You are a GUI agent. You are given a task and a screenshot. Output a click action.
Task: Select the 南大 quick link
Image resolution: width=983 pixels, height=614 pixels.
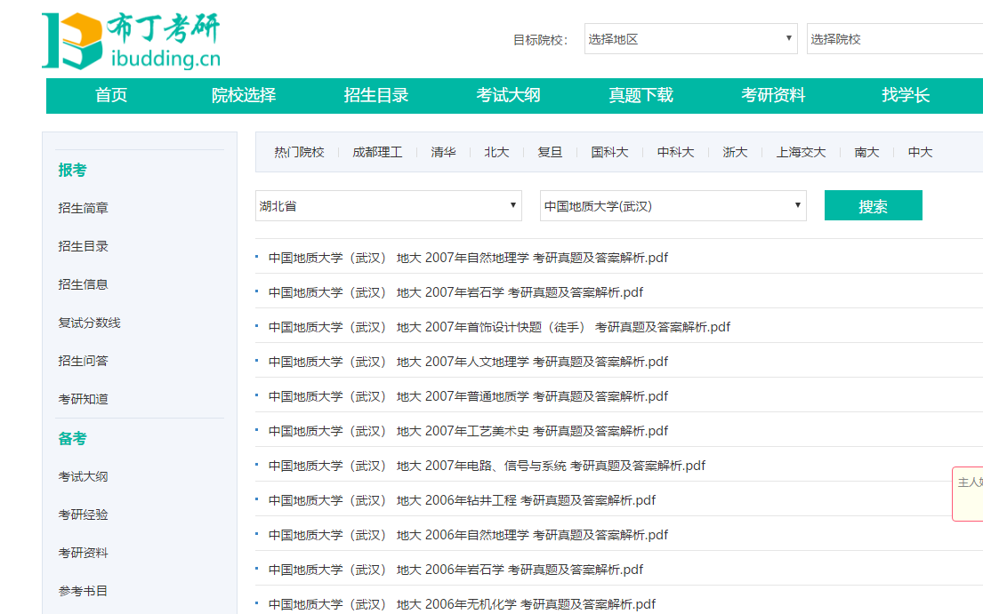tap(866, 152)
